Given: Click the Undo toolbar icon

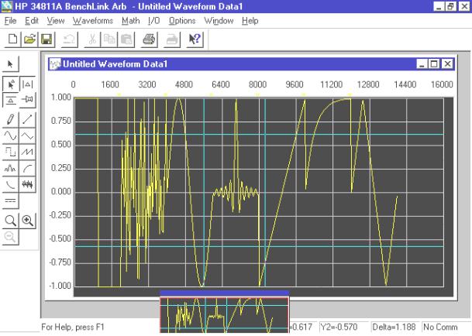Looking at the screenshot, I should coord(70,39).
